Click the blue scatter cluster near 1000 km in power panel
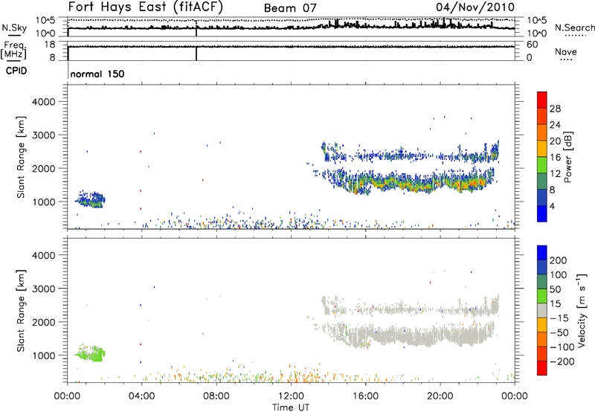 pos(91,199)
